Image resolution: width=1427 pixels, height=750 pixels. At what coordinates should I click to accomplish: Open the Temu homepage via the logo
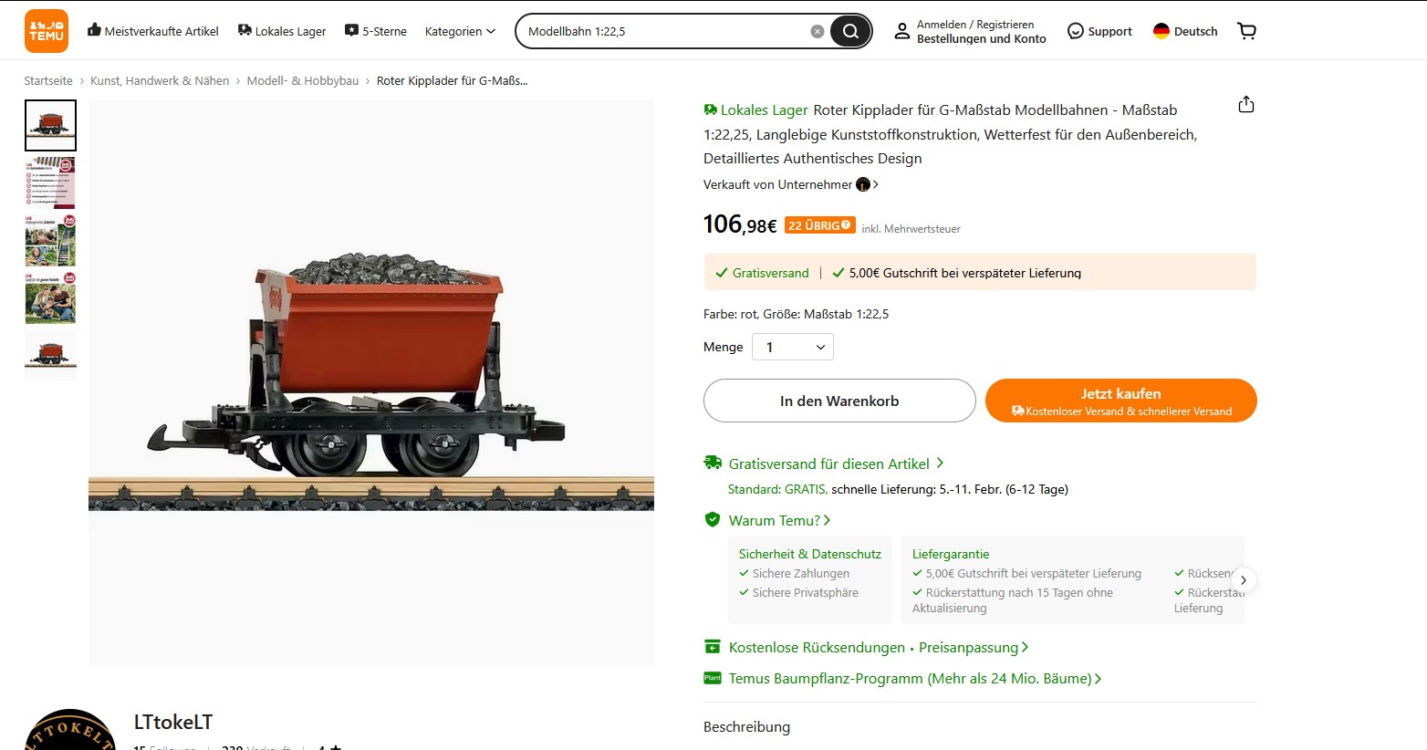45,30
